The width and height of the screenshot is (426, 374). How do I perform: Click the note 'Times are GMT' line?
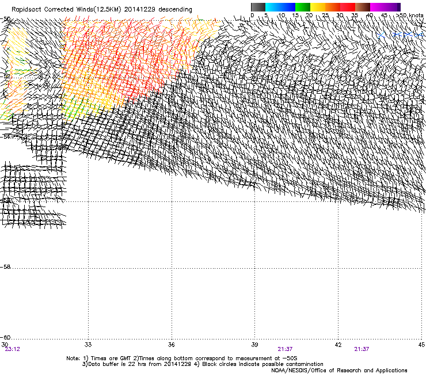tap(182, 358)
